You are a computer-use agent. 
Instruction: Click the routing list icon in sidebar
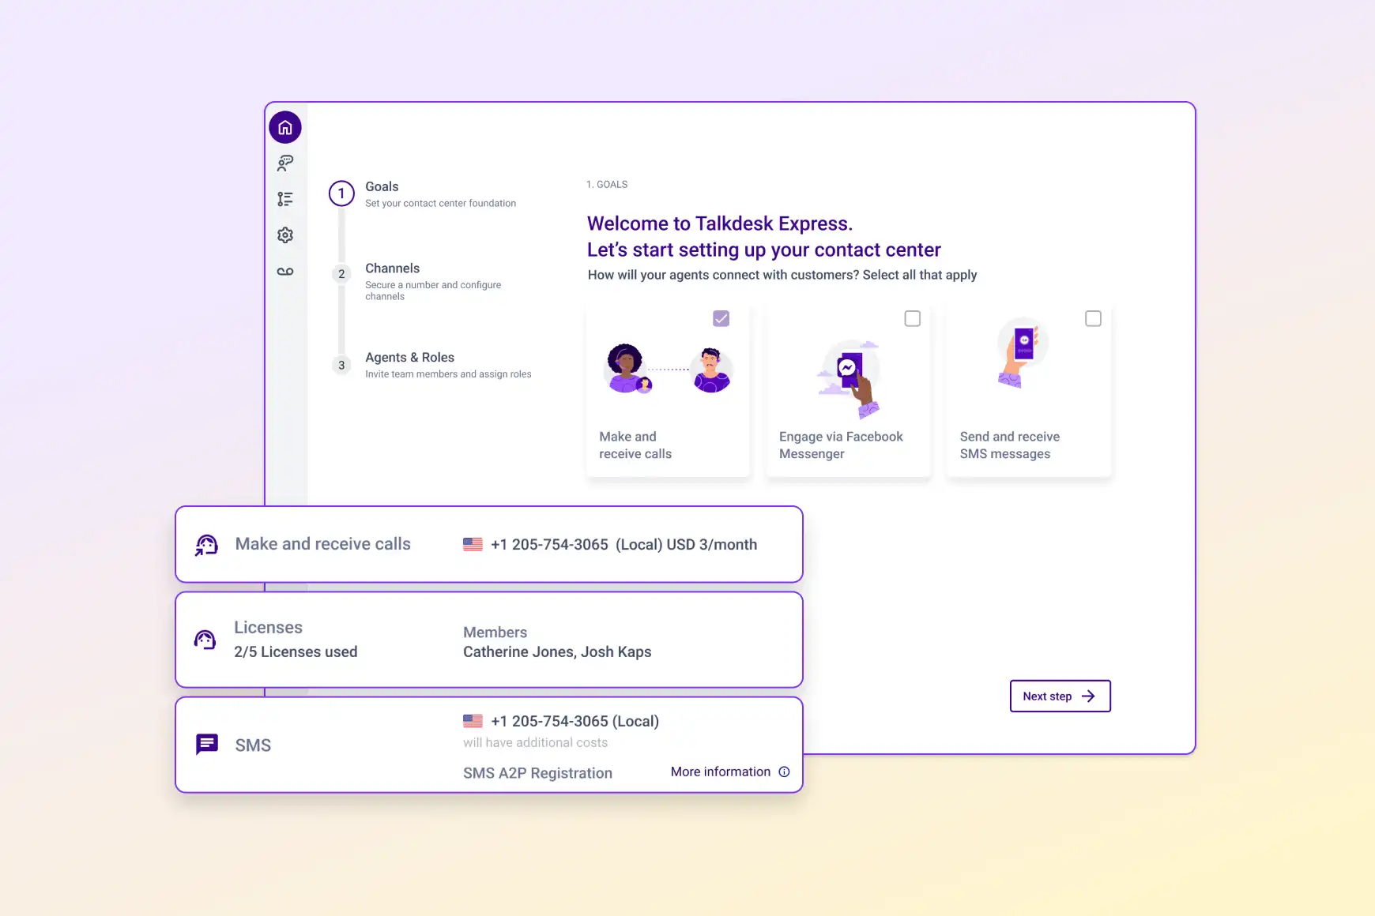point(285,199)
